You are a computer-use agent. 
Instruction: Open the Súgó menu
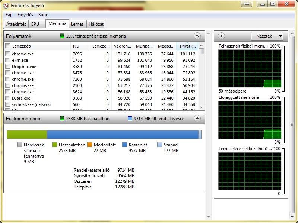tap(43, 15)
